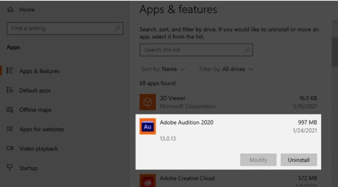Open the Sort by Name dropdown

click(x=163, y=69)
